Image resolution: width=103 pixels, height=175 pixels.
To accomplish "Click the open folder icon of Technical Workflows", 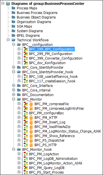I will 13,40.
